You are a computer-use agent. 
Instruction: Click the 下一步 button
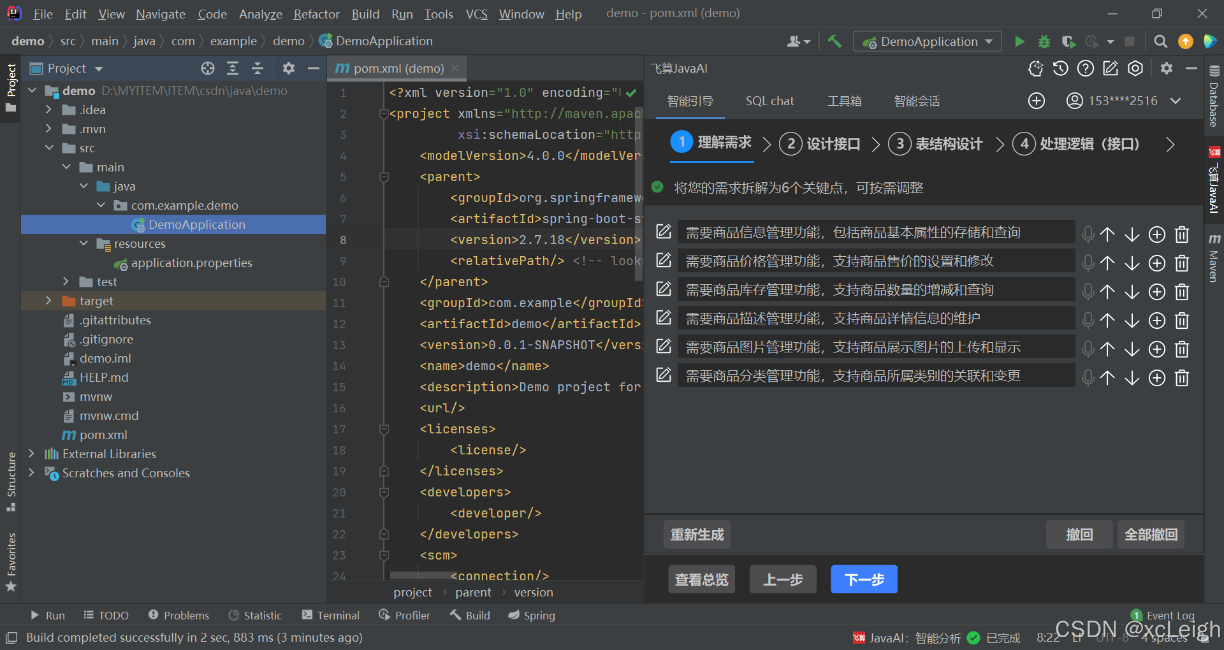coord(864,579)
